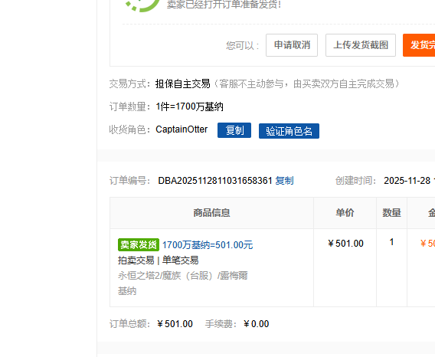Click the 数量 column header
435x357 pixels.
(391, 213)
